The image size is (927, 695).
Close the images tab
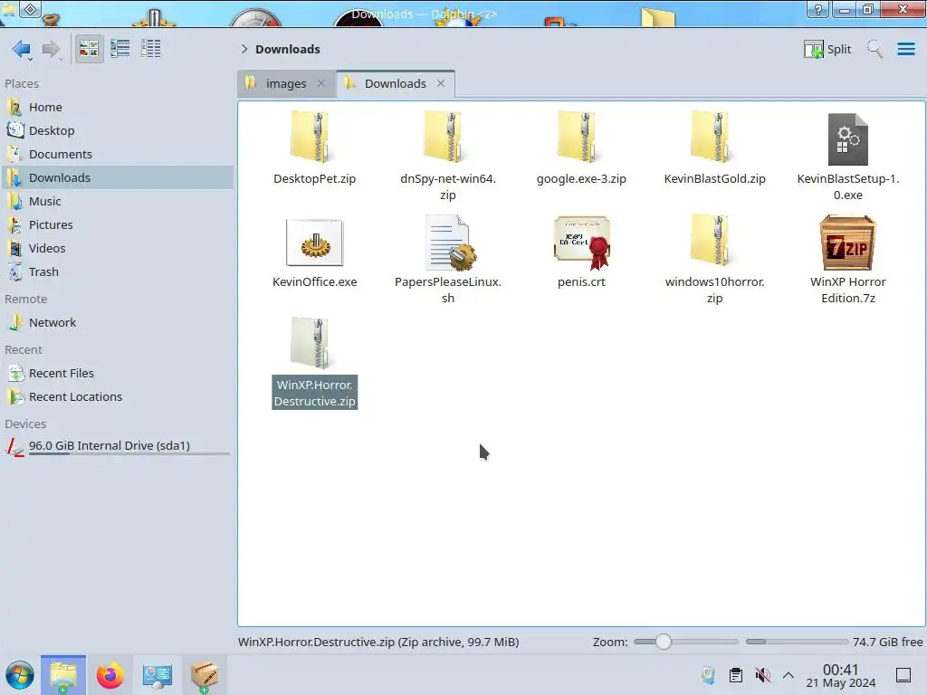click(x=321, y=83)
